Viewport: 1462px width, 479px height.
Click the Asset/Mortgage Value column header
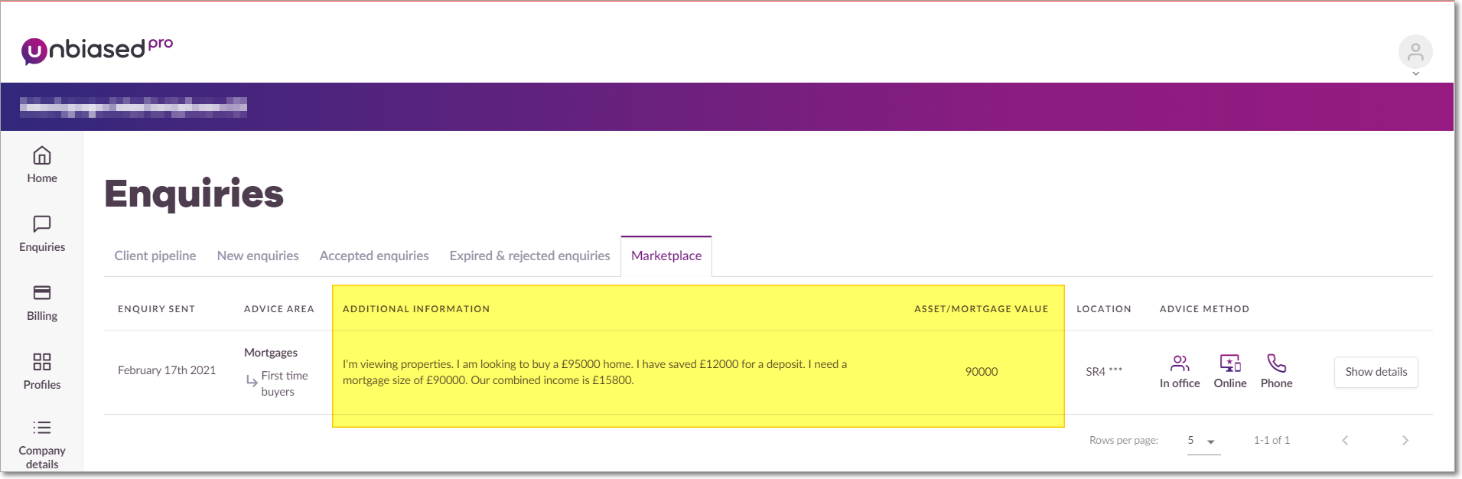981,309
